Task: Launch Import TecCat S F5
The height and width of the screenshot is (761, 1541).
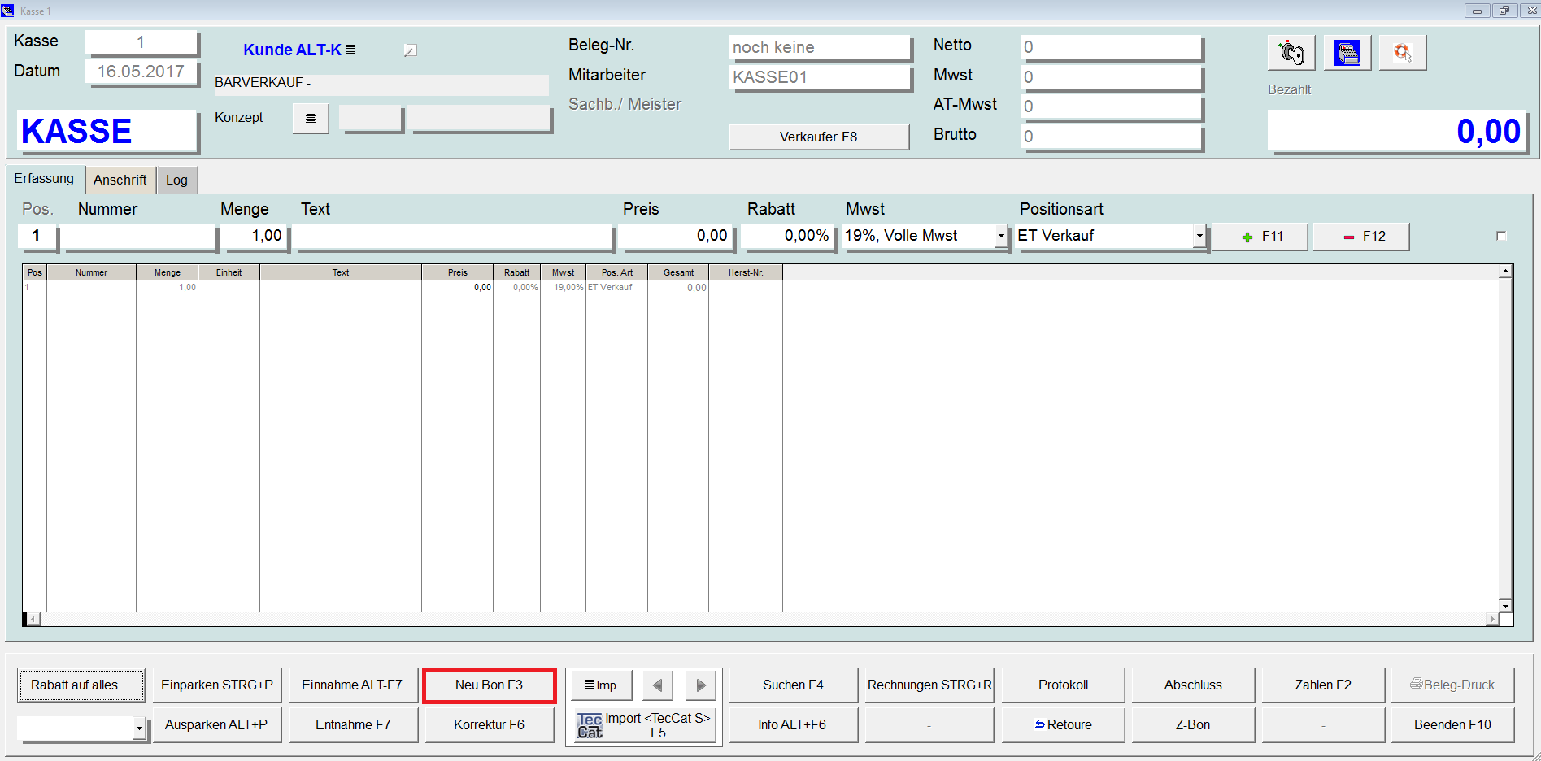Action: coord(643,725)
